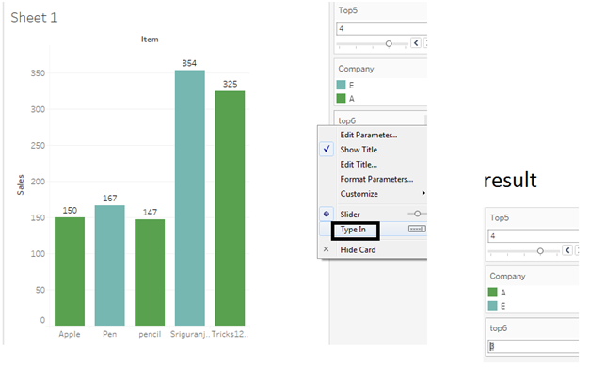Screen dimensions: 590x367
Task: Open Format Parameters... menu entry
Action: [x=376, y=179]
